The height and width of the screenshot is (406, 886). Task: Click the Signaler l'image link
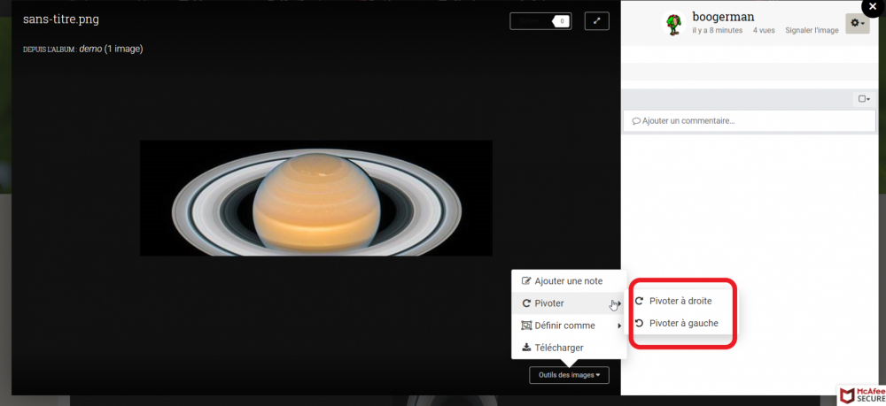pos(812,30)
